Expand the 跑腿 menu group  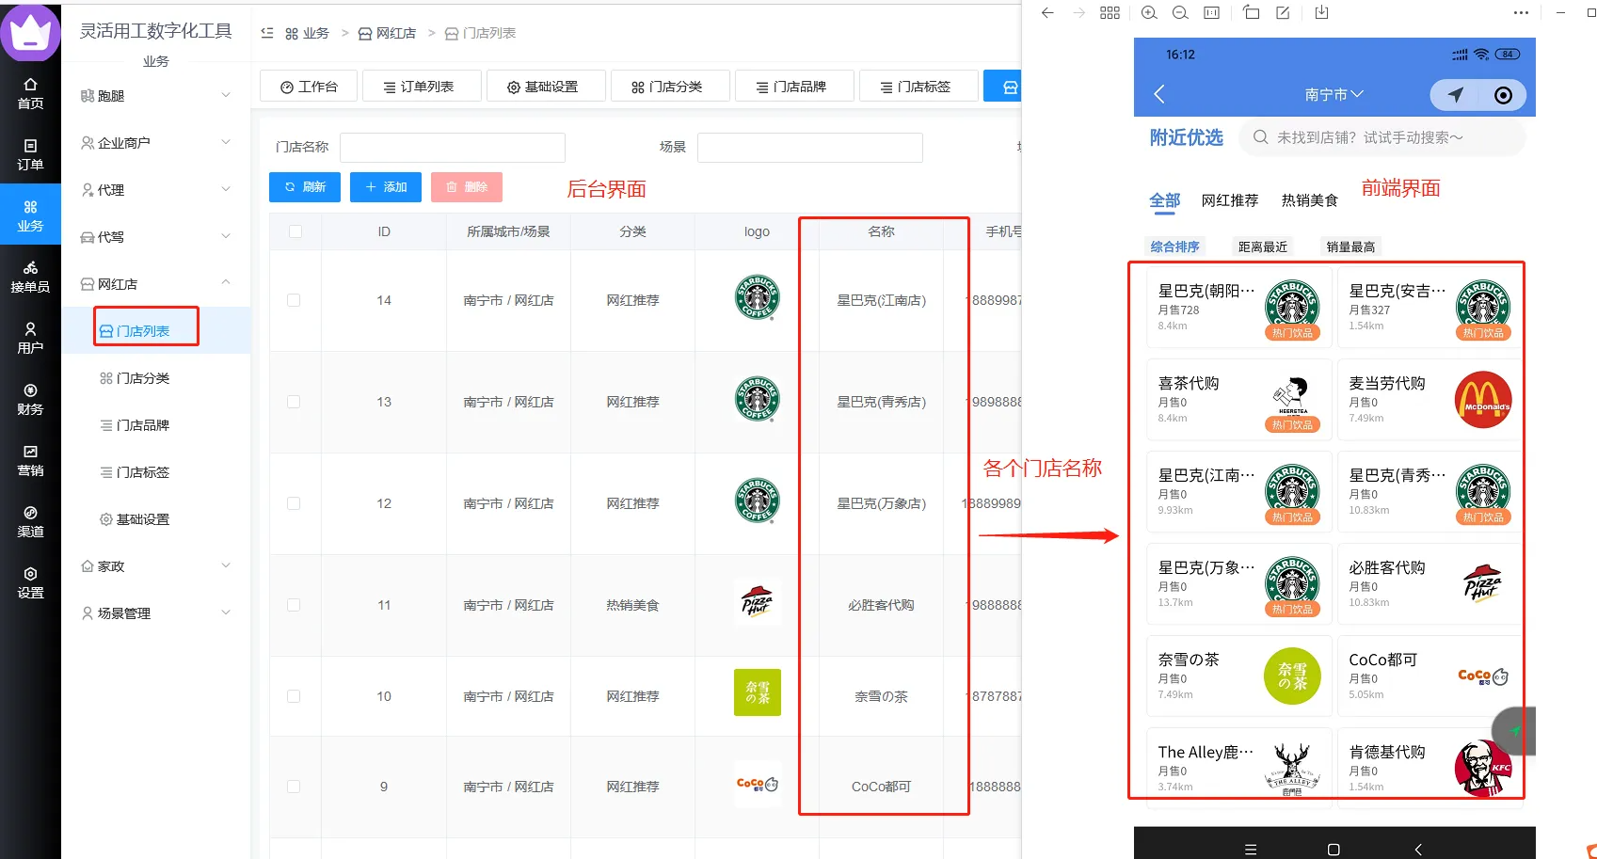coord(155,96)
